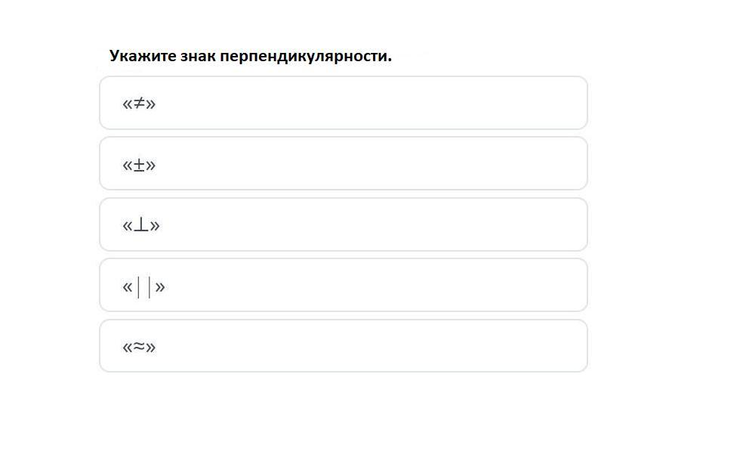
Task: Click the ± symbol in second option
Action: coord(139,165)
